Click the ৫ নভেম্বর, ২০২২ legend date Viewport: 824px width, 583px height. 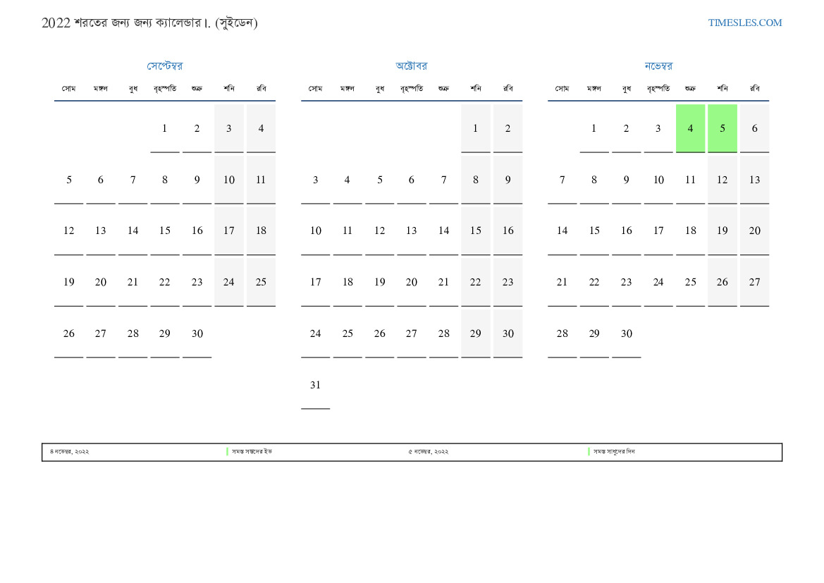tap(428, 452)
